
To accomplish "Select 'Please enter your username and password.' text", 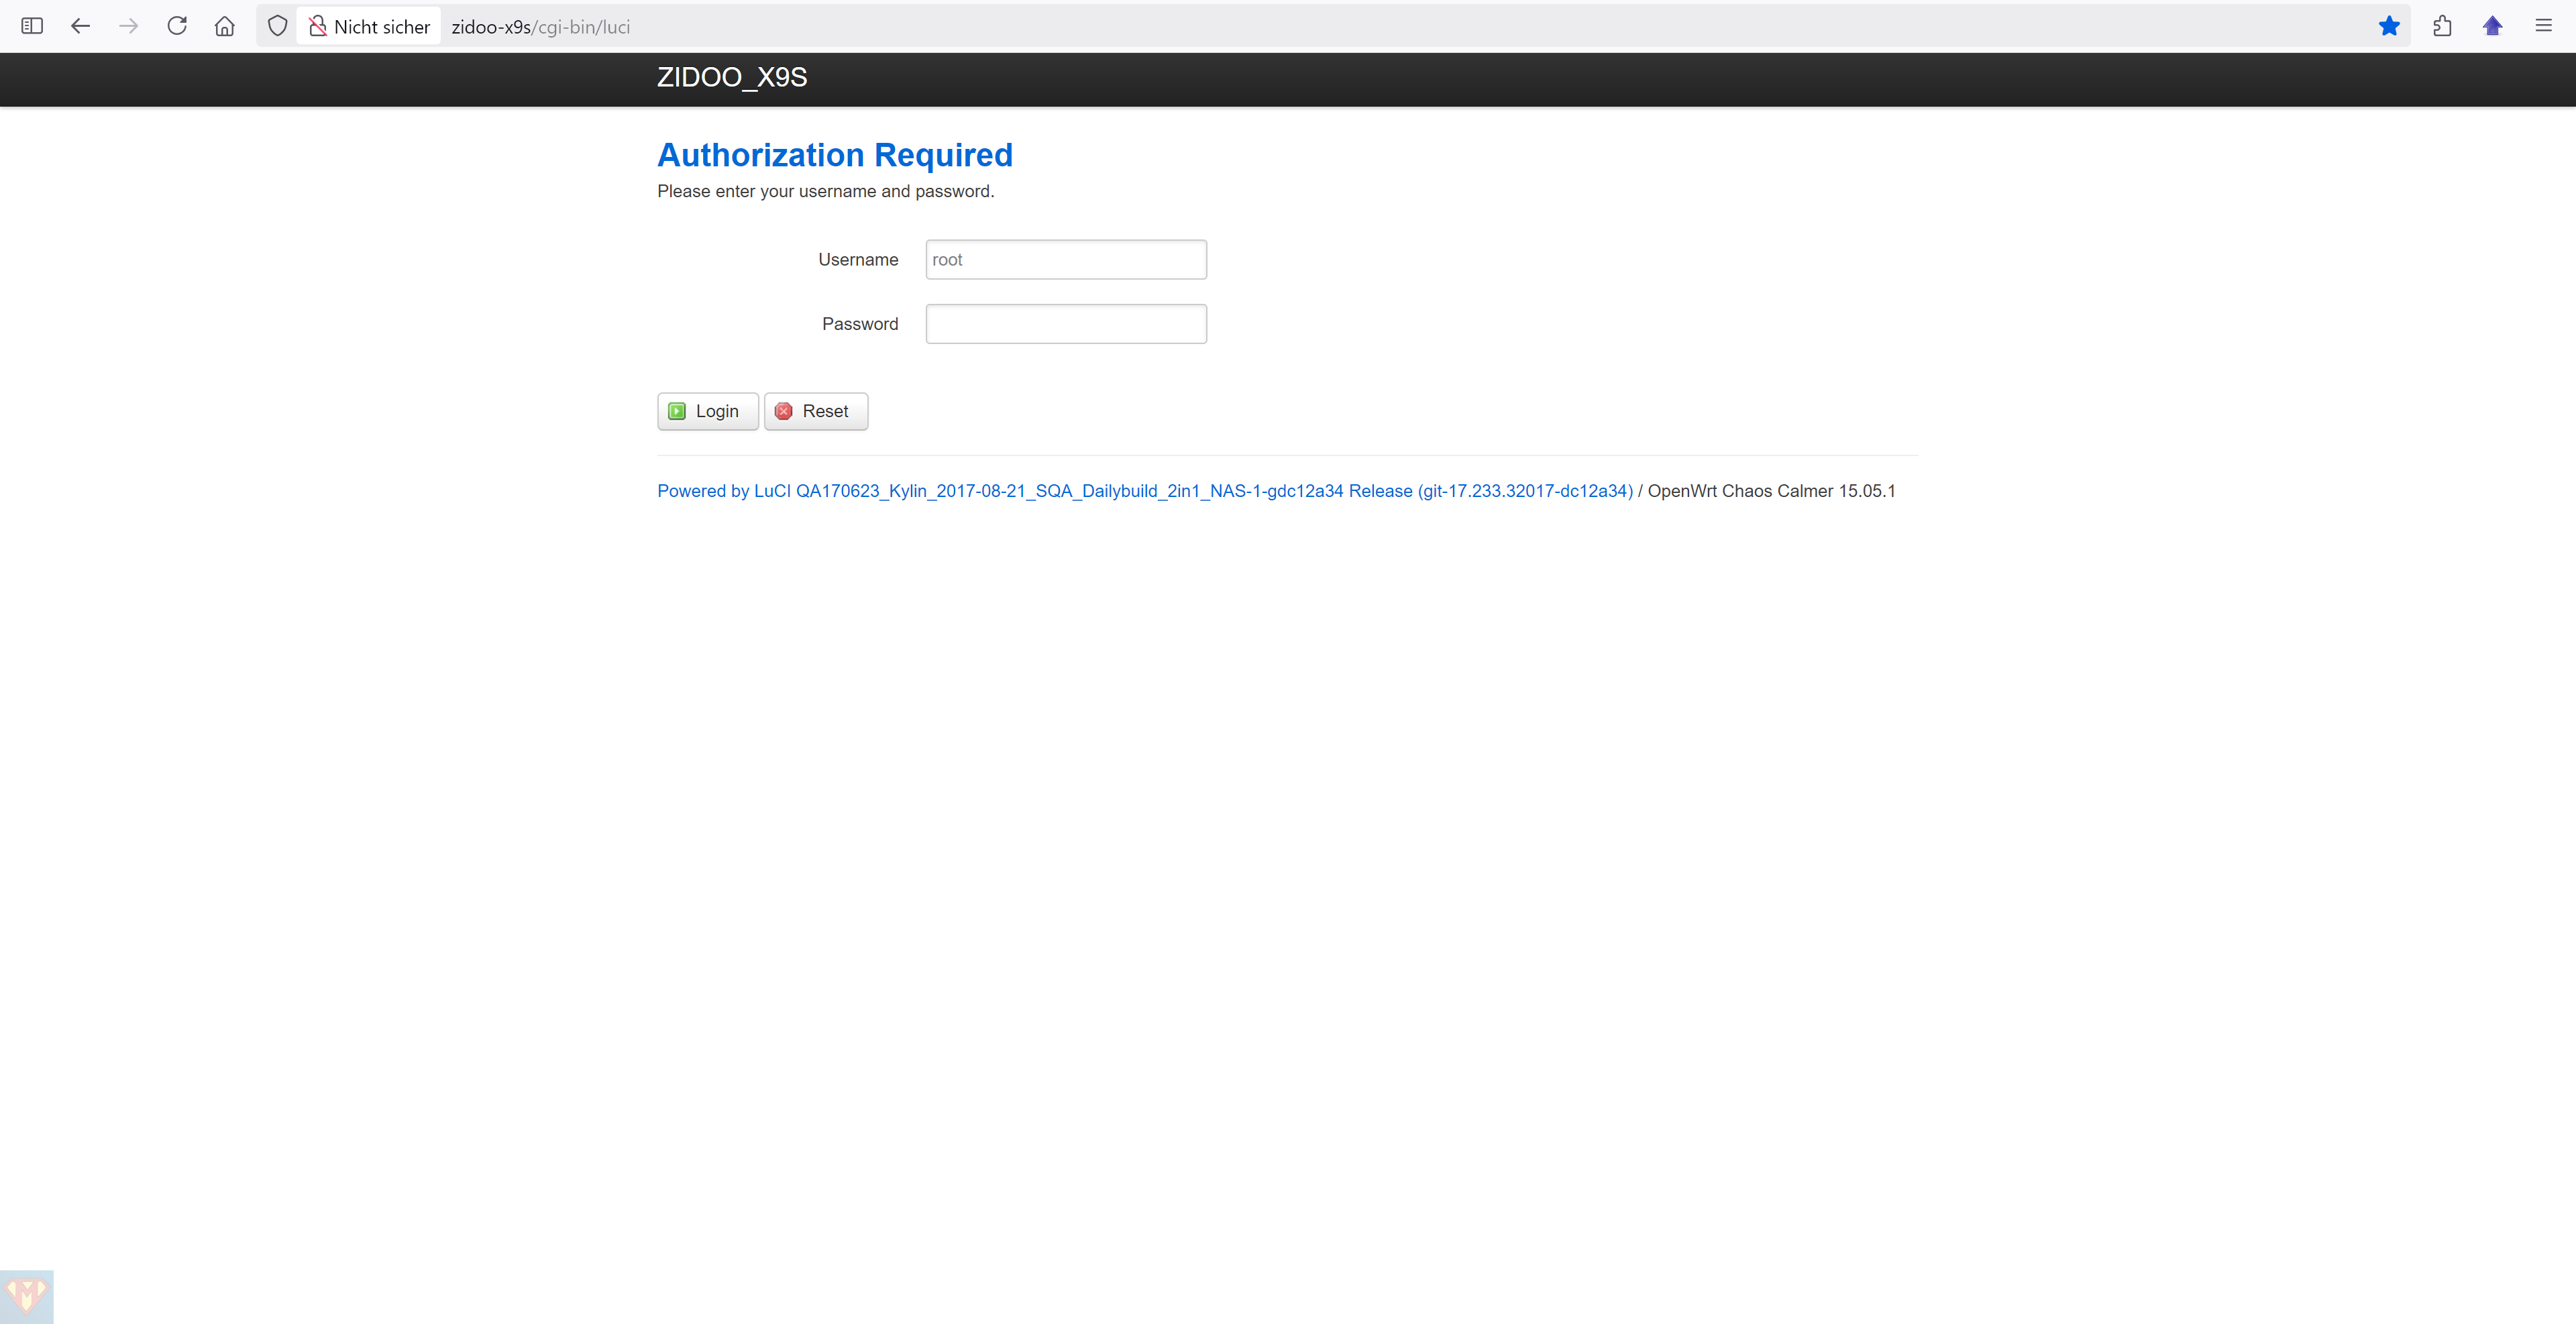I will click(x=826, y=191).
